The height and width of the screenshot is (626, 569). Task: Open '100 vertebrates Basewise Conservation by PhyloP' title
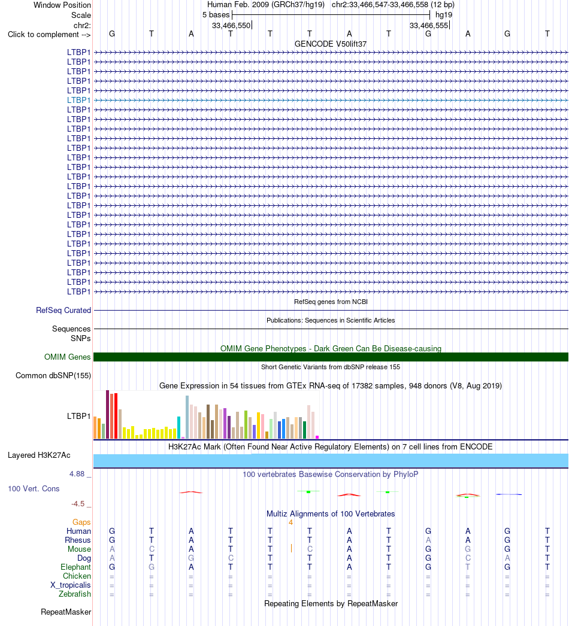pyautogui.click(x=331, y=475)
